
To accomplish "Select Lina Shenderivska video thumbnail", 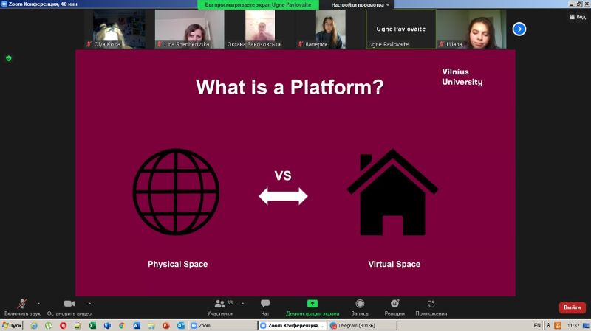I will pyautogui.click(x=190, y=29).
